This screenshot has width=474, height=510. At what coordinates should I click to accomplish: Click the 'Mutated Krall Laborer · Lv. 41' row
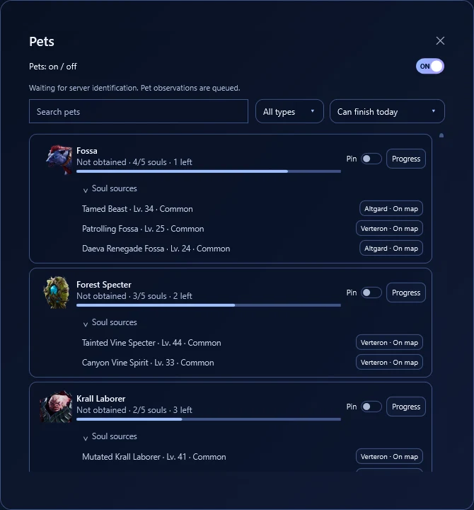[x=154, y=457]
